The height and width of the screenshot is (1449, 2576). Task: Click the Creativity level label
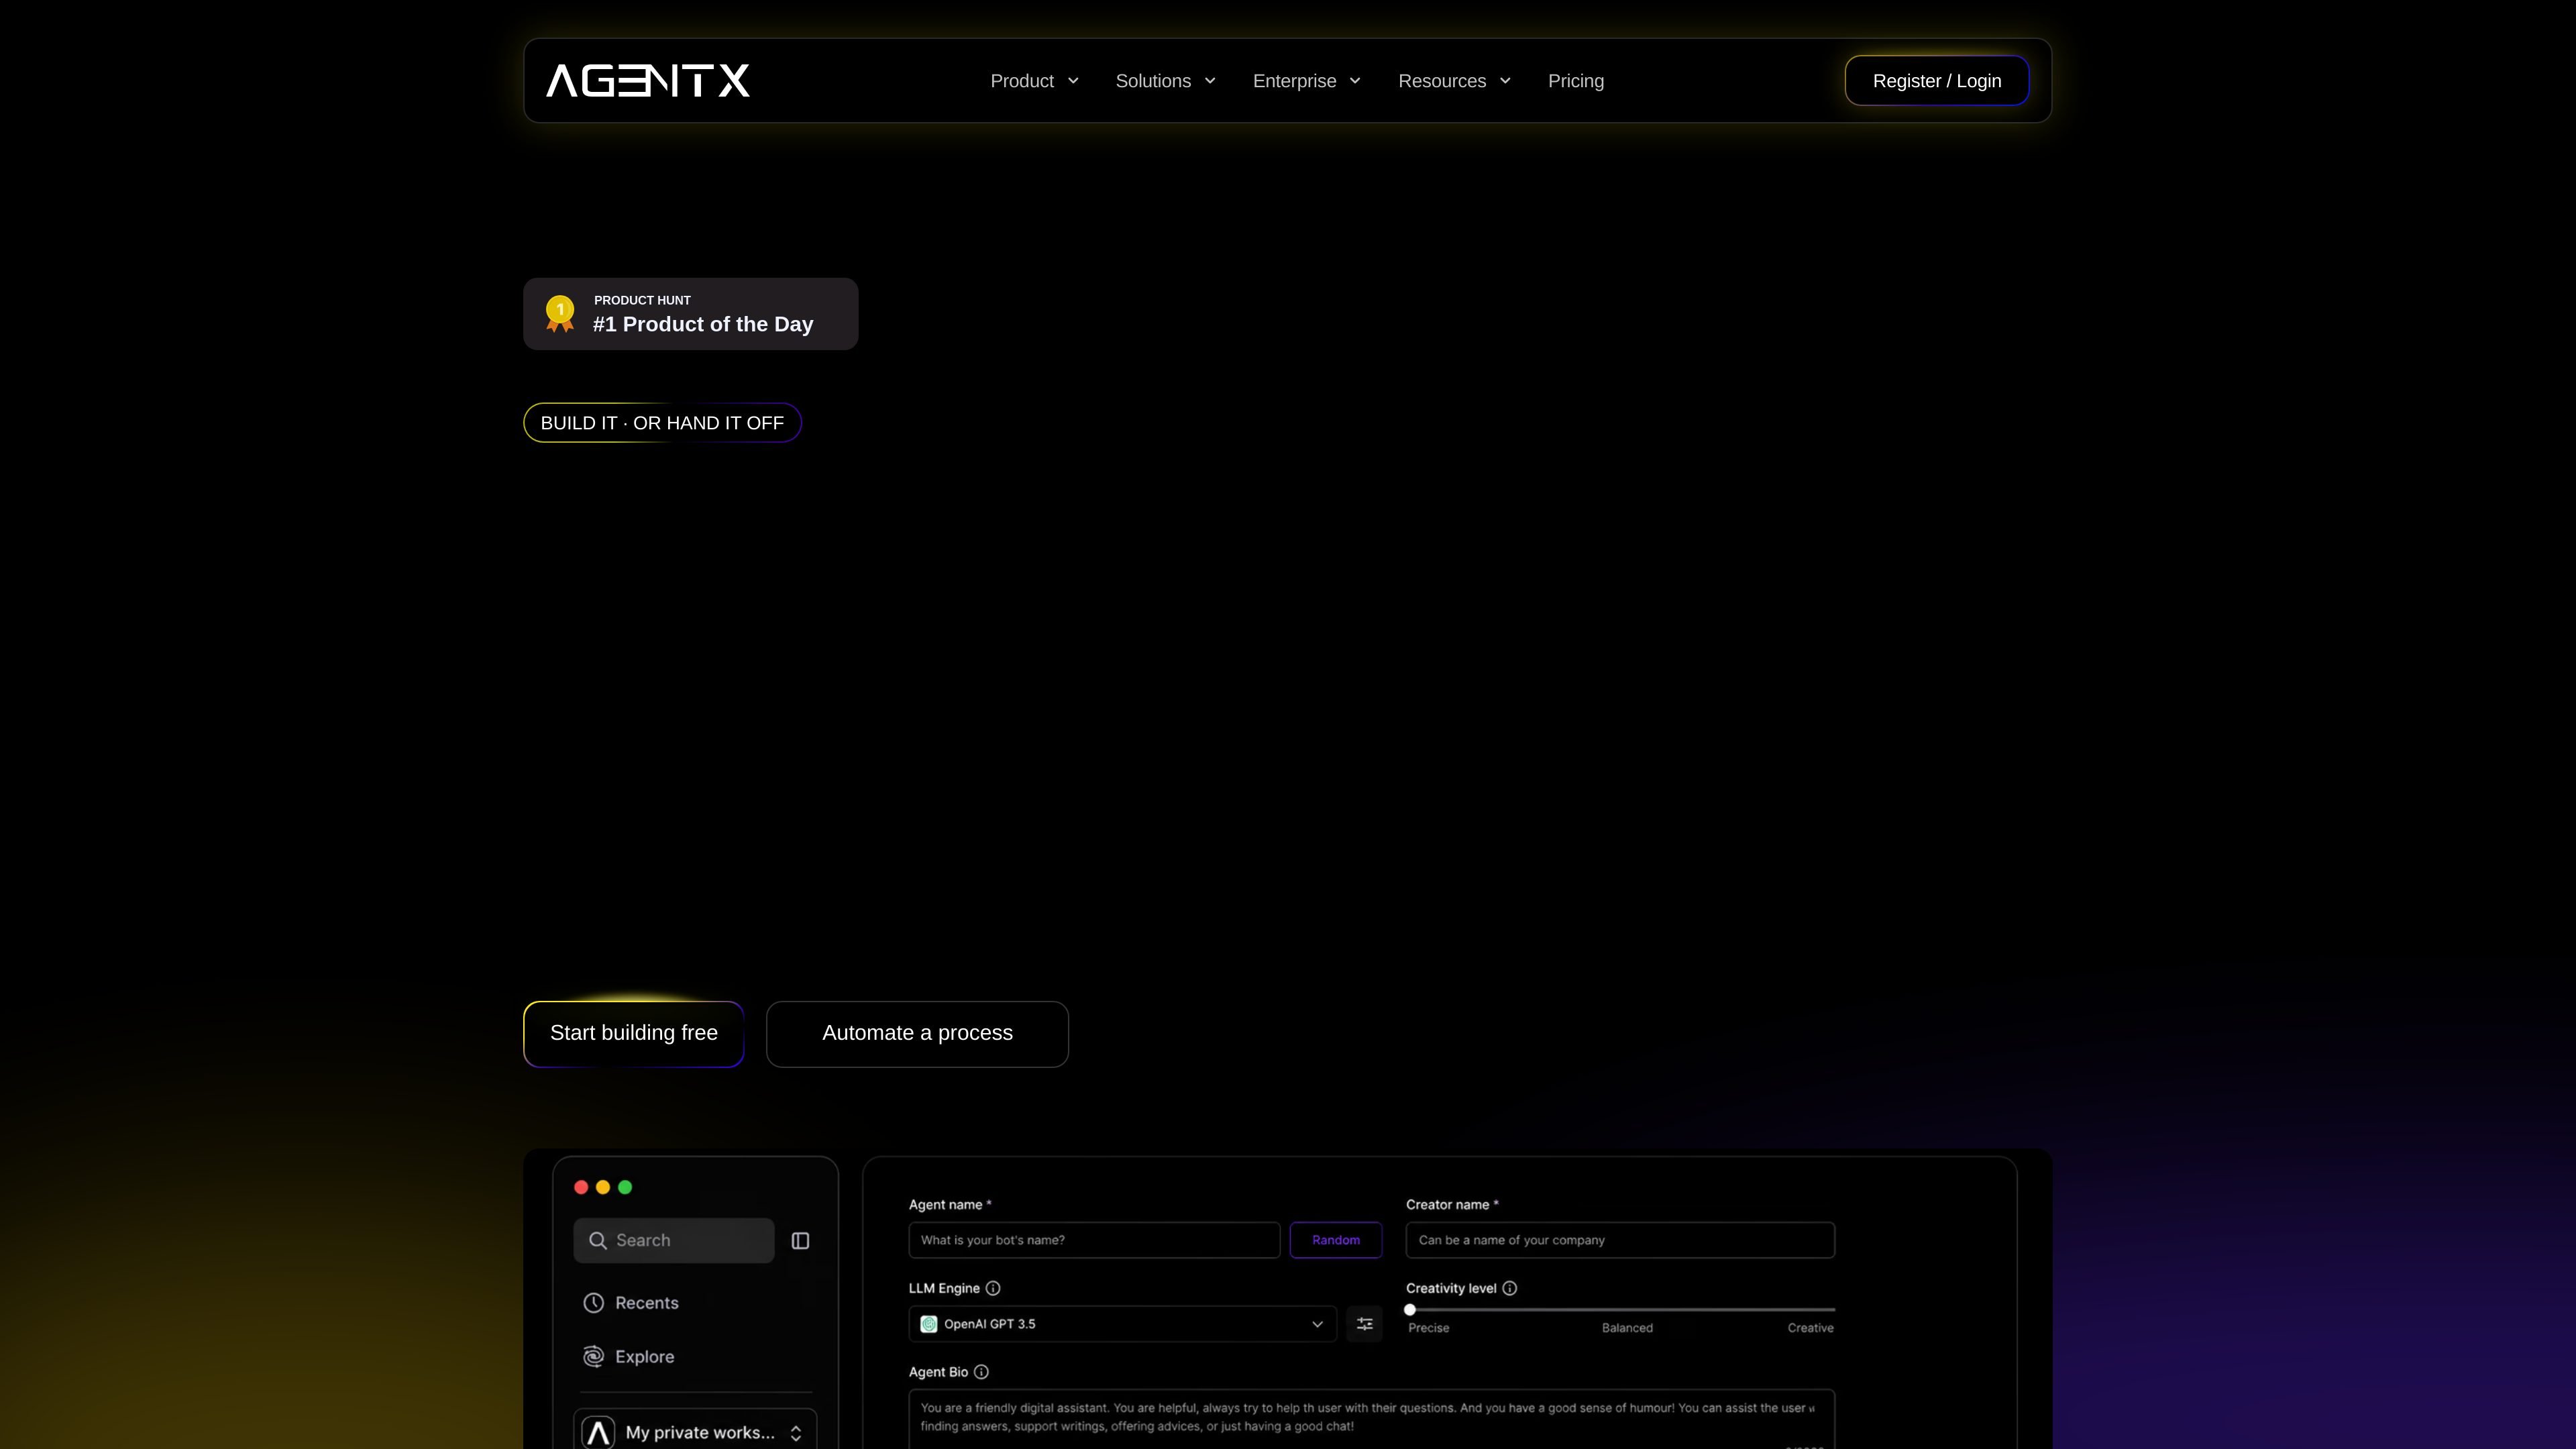pos(1451,1288)
